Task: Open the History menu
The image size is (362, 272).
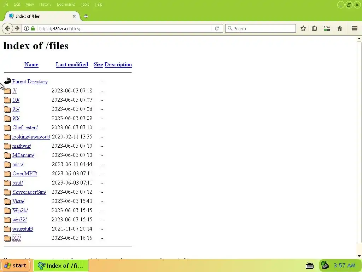Action: [45, 4]
